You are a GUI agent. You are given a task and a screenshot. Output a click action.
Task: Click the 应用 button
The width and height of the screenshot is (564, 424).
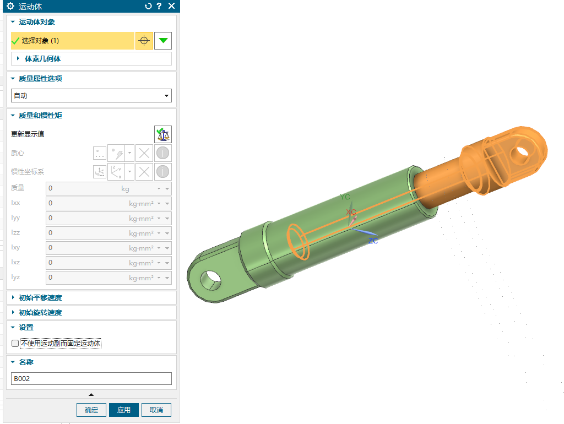[124, 410]
